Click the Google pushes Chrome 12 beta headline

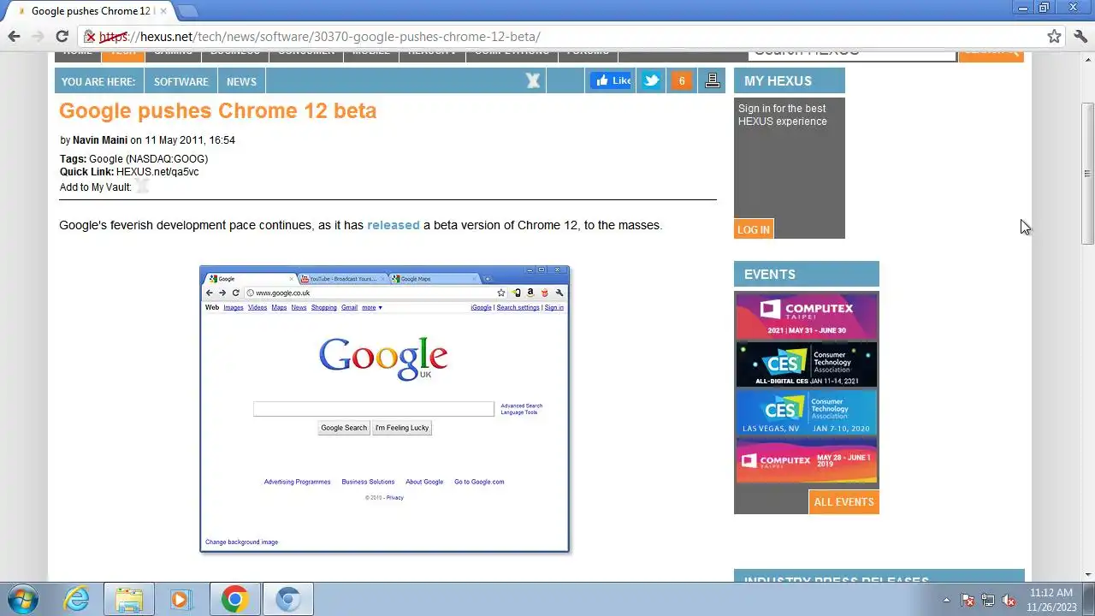point(217,110)
